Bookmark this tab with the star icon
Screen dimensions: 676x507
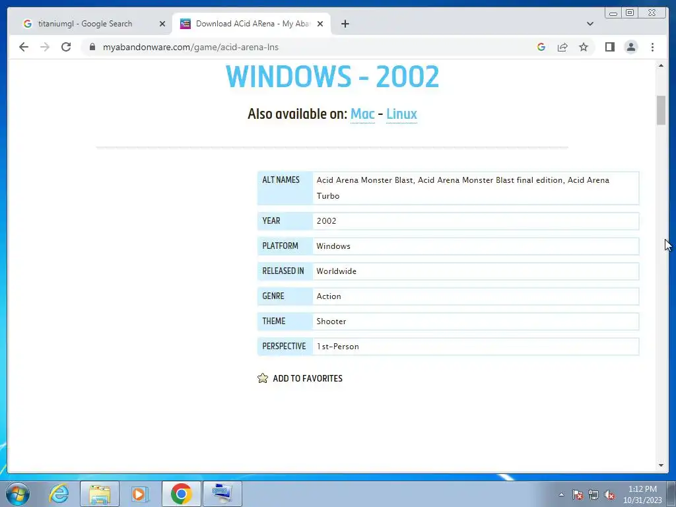(x=584, y=47)
